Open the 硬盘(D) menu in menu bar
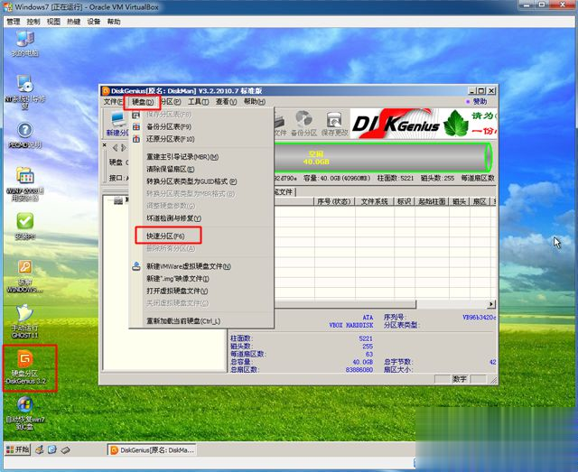Image resolution: width=578 pixels, height=472 pixels. pyautogui.click(x=142, y=102)
